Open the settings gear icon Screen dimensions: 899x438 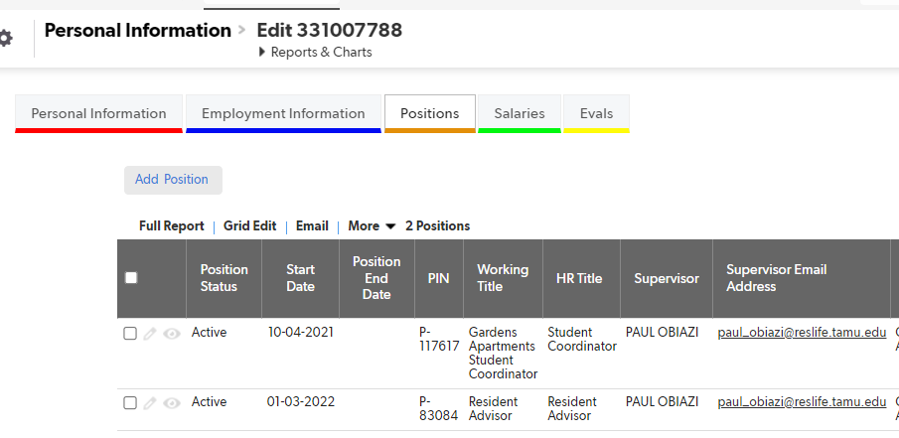5,39
